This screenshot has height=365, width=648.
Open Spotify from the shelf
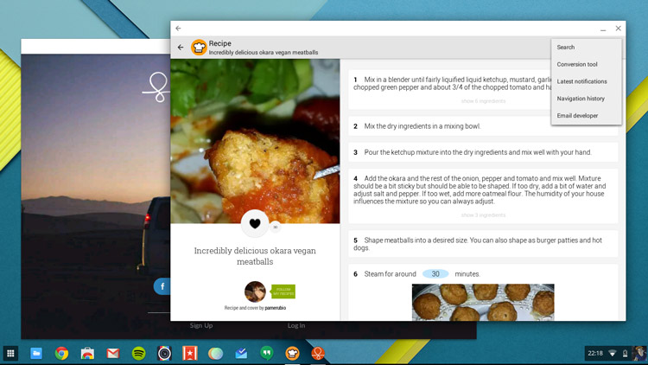point(138,353)
